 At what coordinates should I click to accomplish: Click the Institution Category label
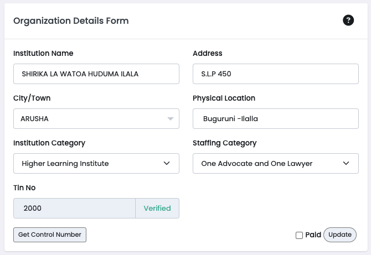pos(49,143)
